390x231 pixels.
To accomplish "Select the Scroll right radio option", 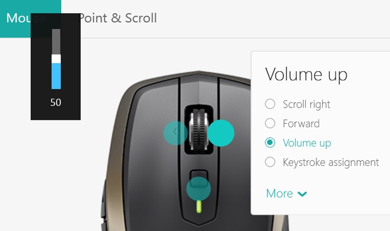I will tap(270, 104).
